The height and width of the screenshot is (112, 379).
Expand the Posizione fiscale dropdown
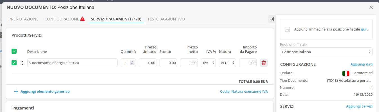click(x=326, y=52)
